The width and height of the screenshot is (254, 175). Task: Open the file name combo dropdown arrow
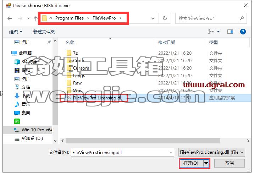point(171,153)
